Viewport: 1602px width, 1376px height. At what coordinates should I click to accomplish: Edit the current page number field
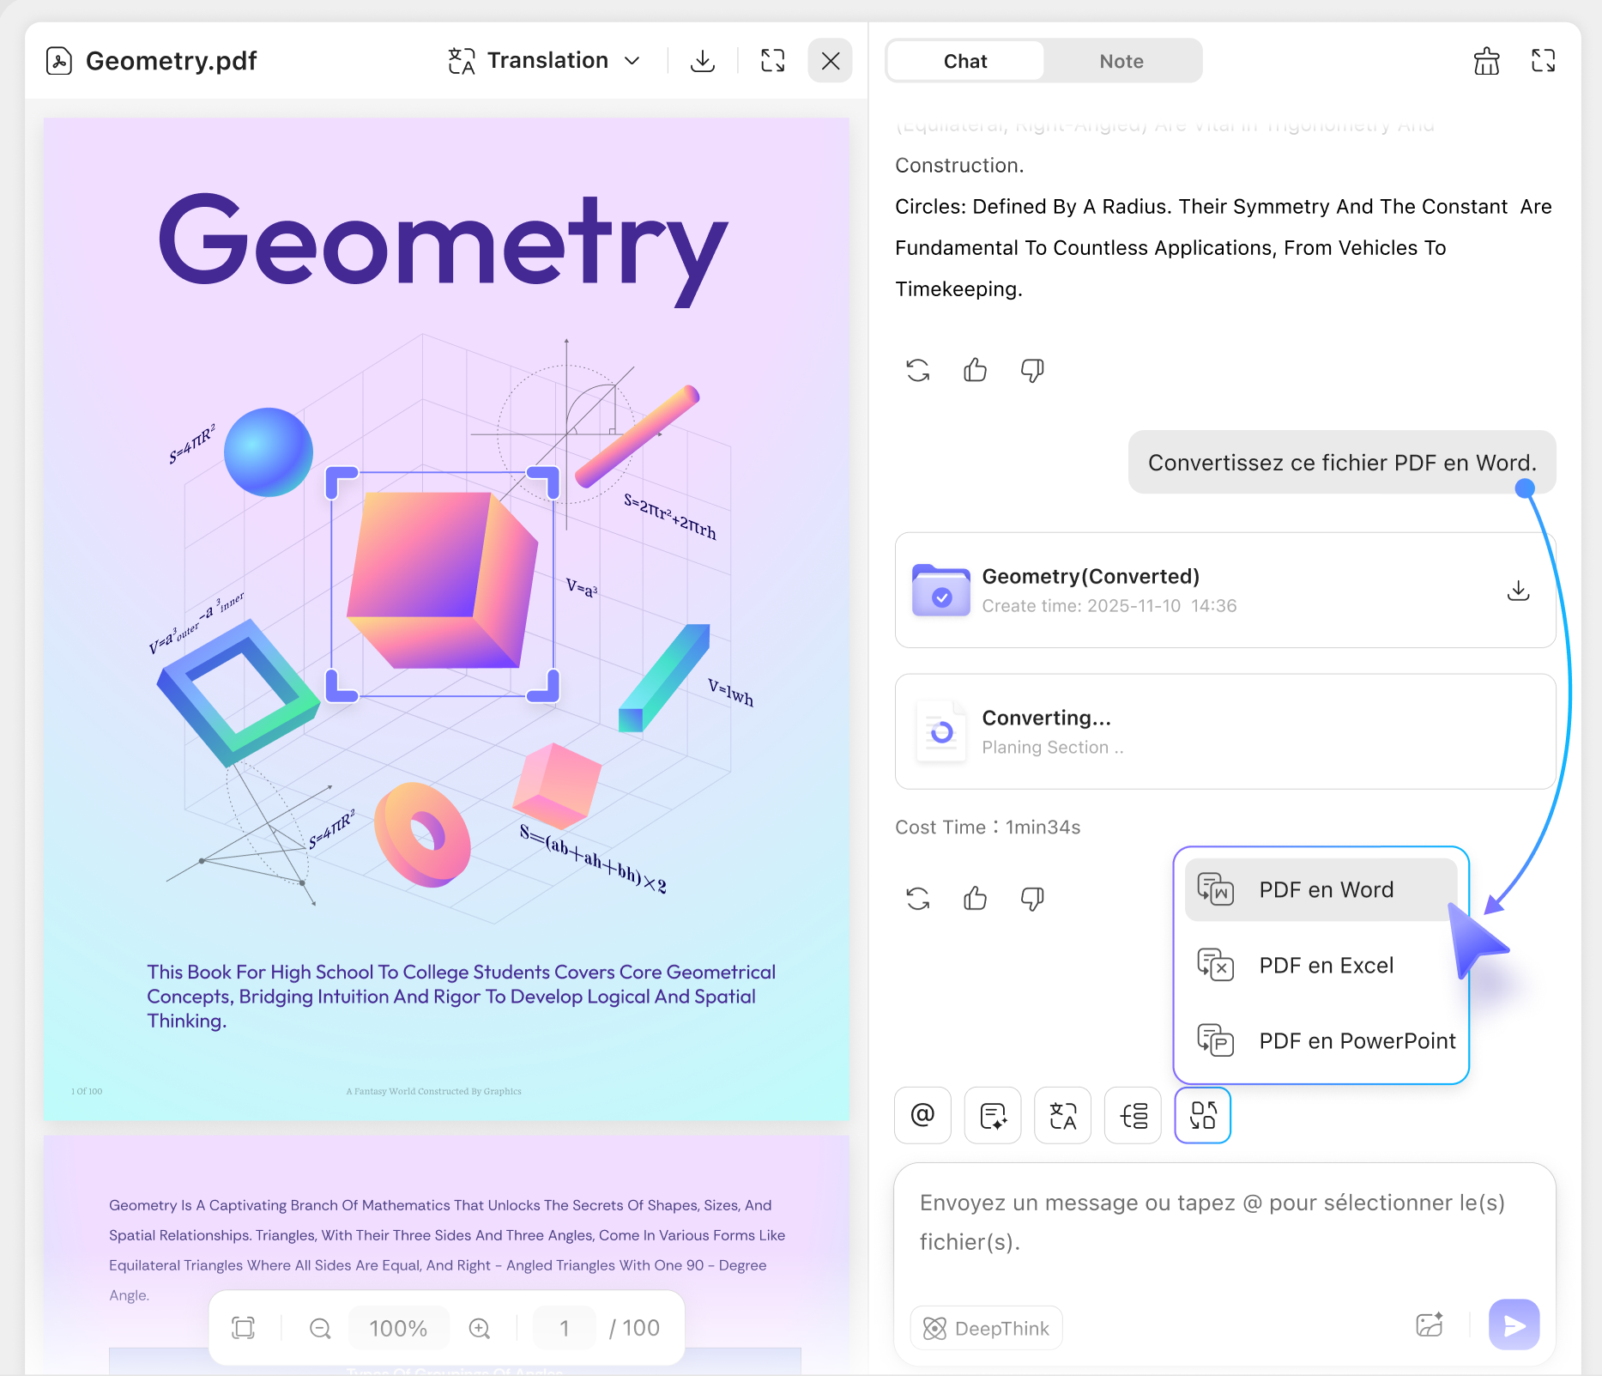coord(564,1327)
